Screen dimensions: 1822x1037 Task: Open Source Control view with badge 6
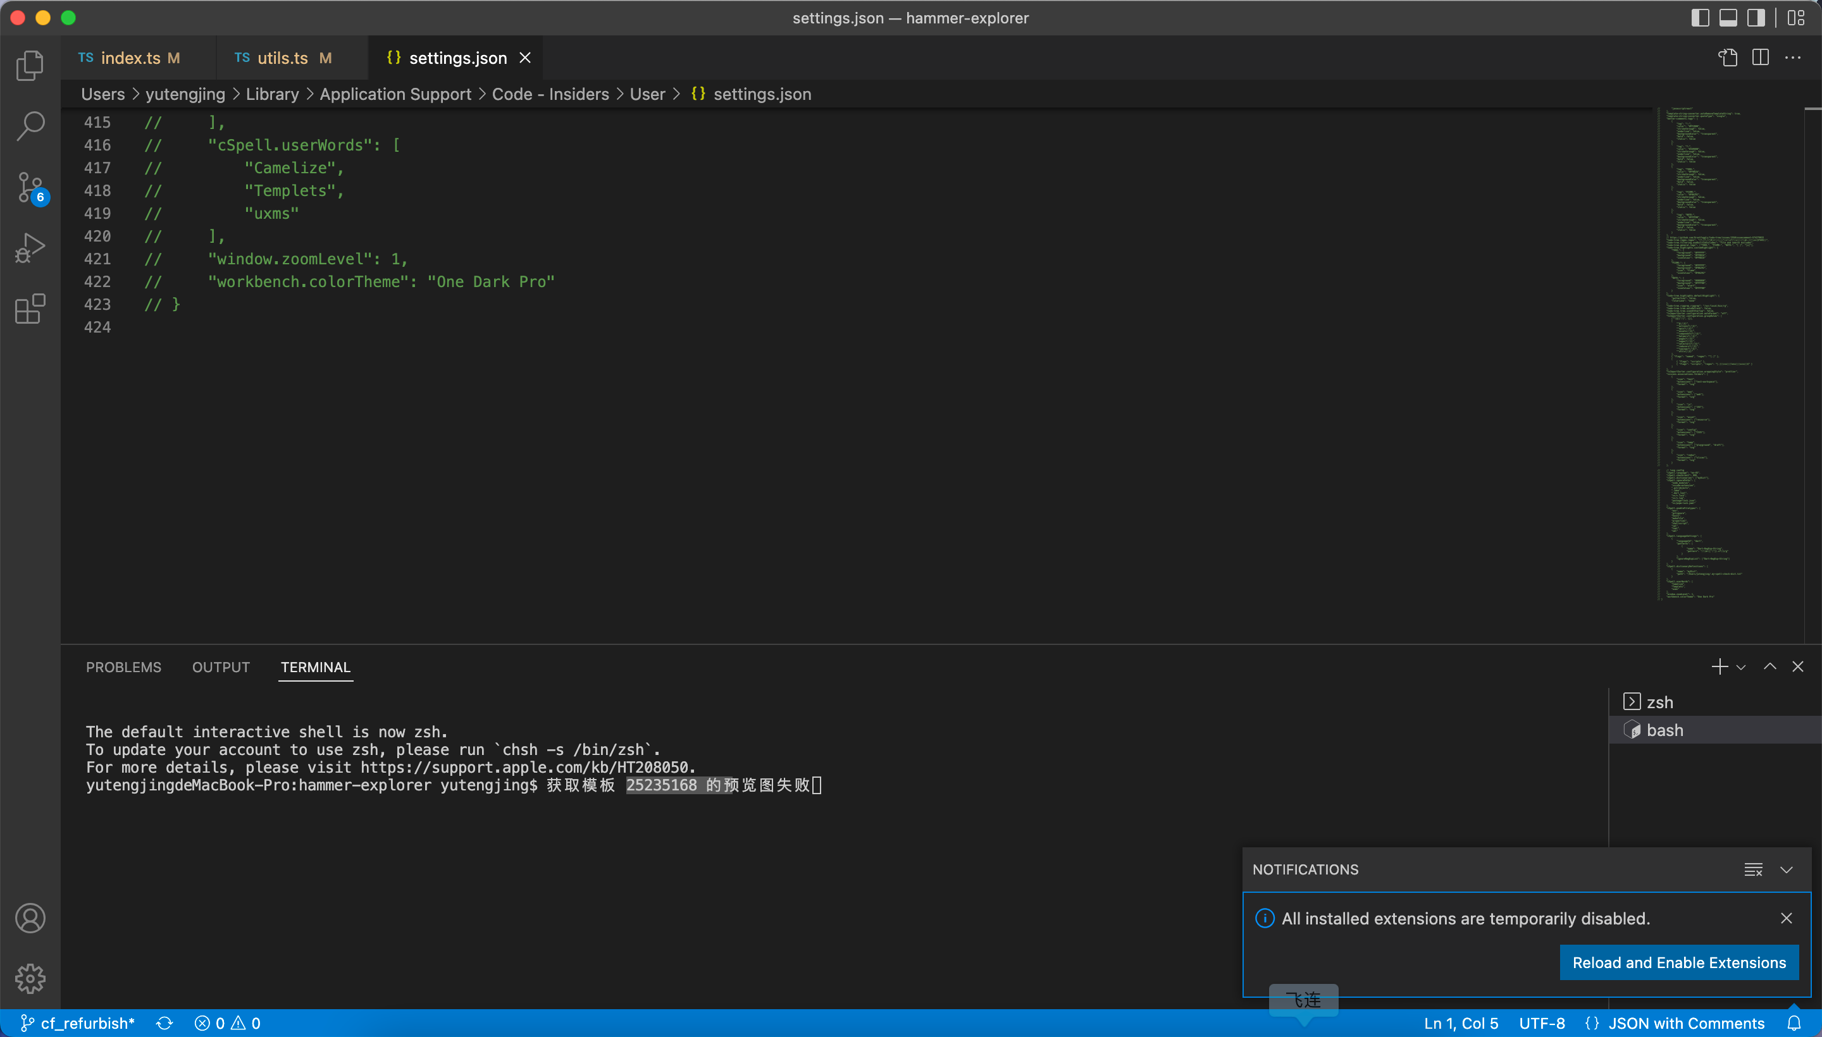click(x=30, y=188)
